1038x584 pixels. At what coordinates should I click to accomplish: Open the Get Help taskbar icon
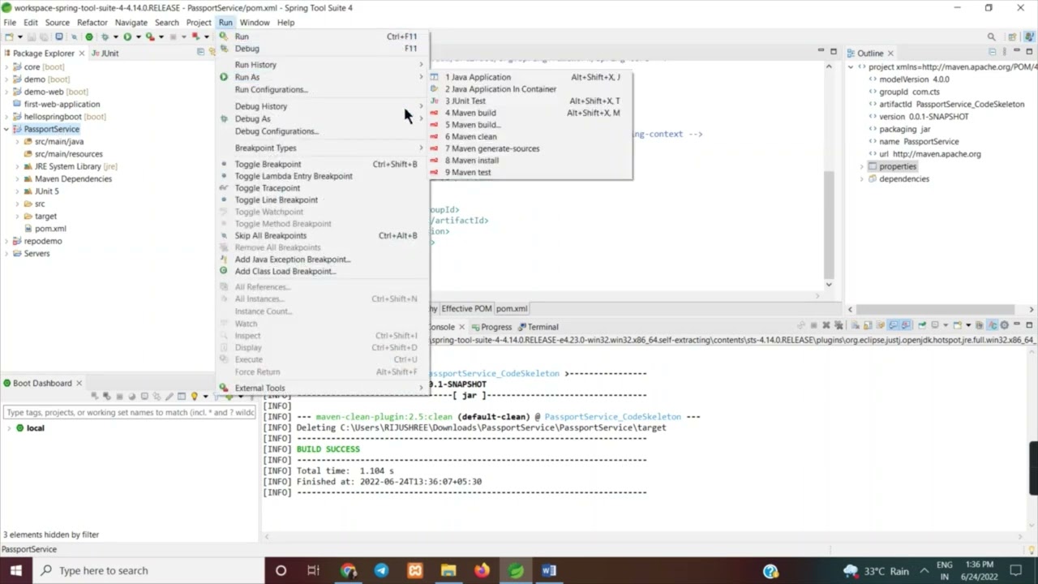(770, 570)
